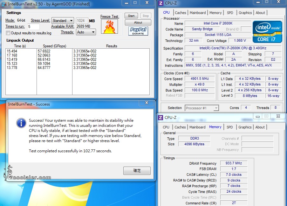Click the Times to run input field
The height and width of the screenshot is (206, 287).
(x=33, y=27)
